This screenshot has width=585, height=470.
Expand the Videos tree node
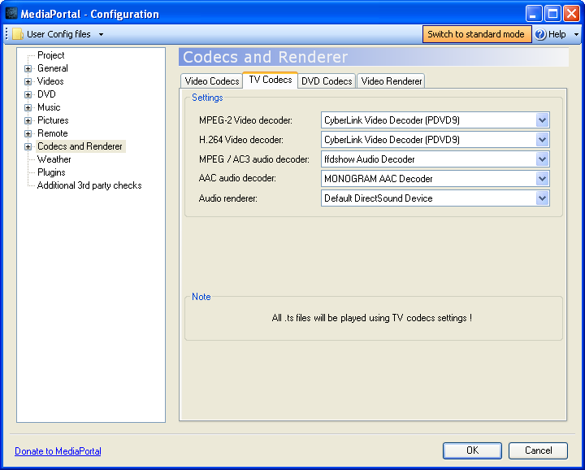point(28,81)
